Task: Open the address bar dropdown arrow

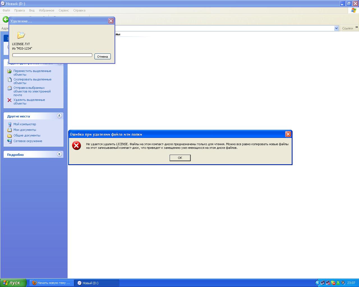Action: (x=336, y=28)
